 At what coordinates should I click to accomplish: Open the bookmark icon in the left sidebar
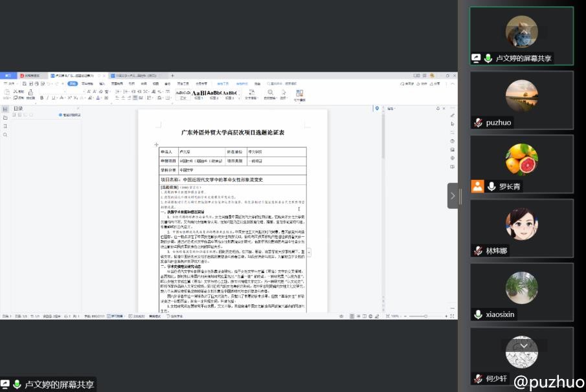click(5, 126)
